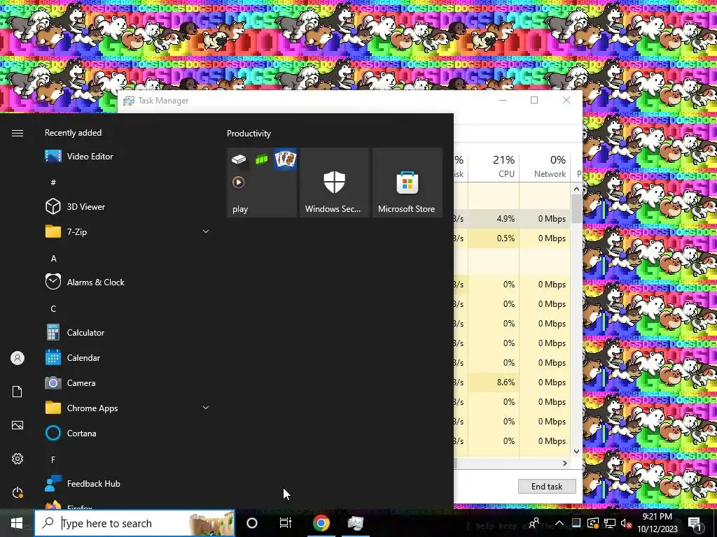The width and height of the screenshot is (717, 537).
Task: Open Solitaire cards icon in play tile
Action: 286,159
